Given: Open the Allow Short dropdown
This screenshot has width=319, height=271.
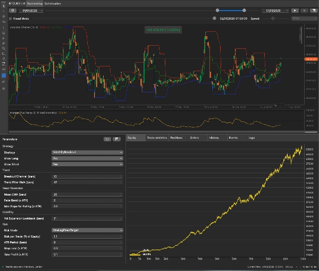Looking at the screenshot, I should tap(87, 164).
